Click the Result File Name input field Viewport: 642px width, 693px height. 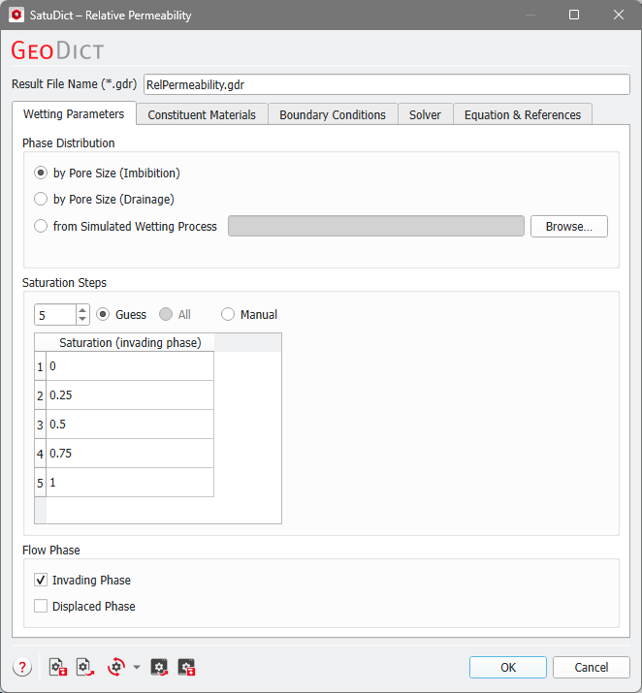coord(387,84)
